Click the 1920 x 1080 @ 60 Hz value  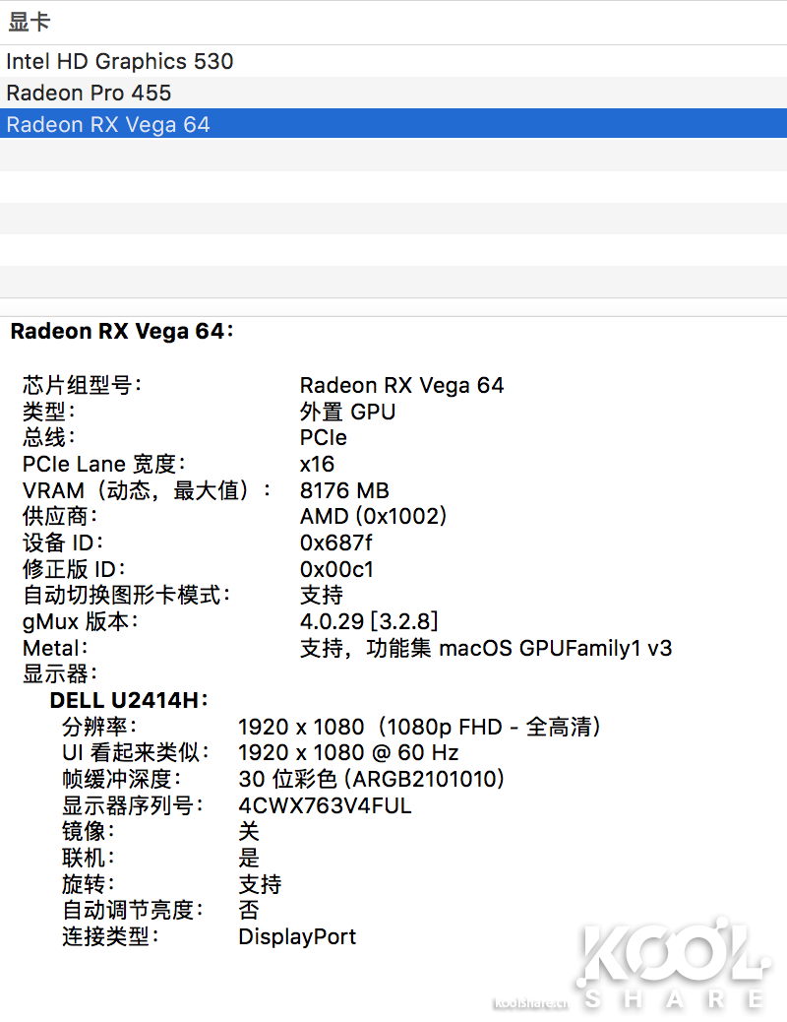tap(348, 753)
